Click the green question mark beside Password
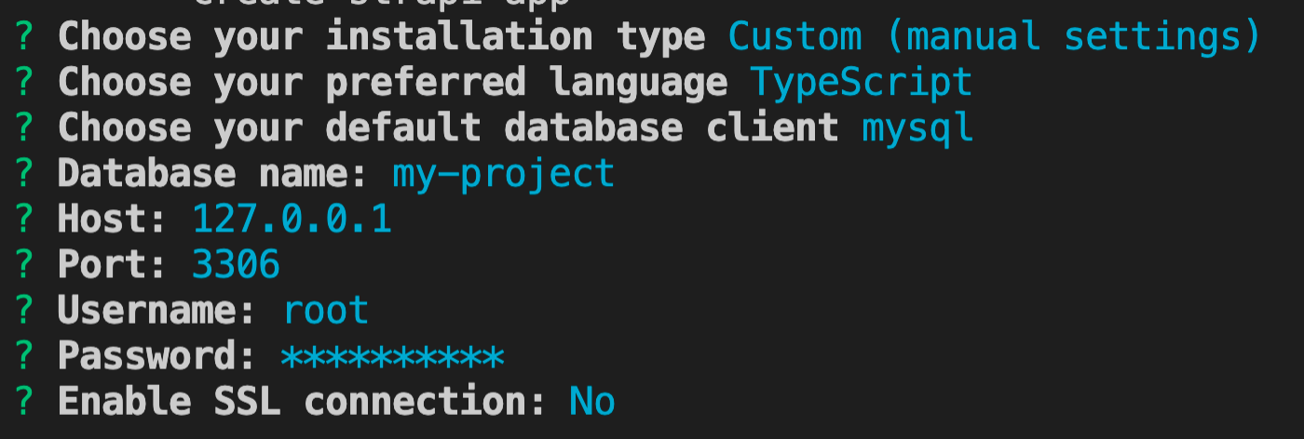Image resolution: width=1304 pixels, height=439 pixels. [25, 356]
